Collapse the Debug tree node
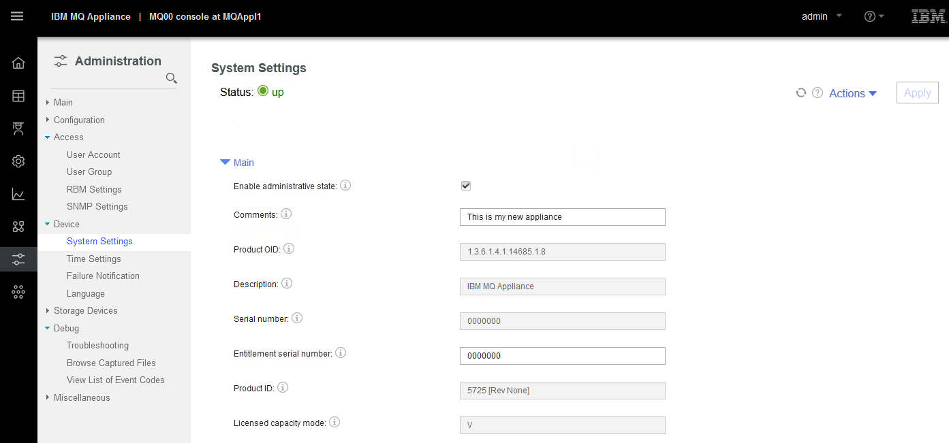 (48, 328)
